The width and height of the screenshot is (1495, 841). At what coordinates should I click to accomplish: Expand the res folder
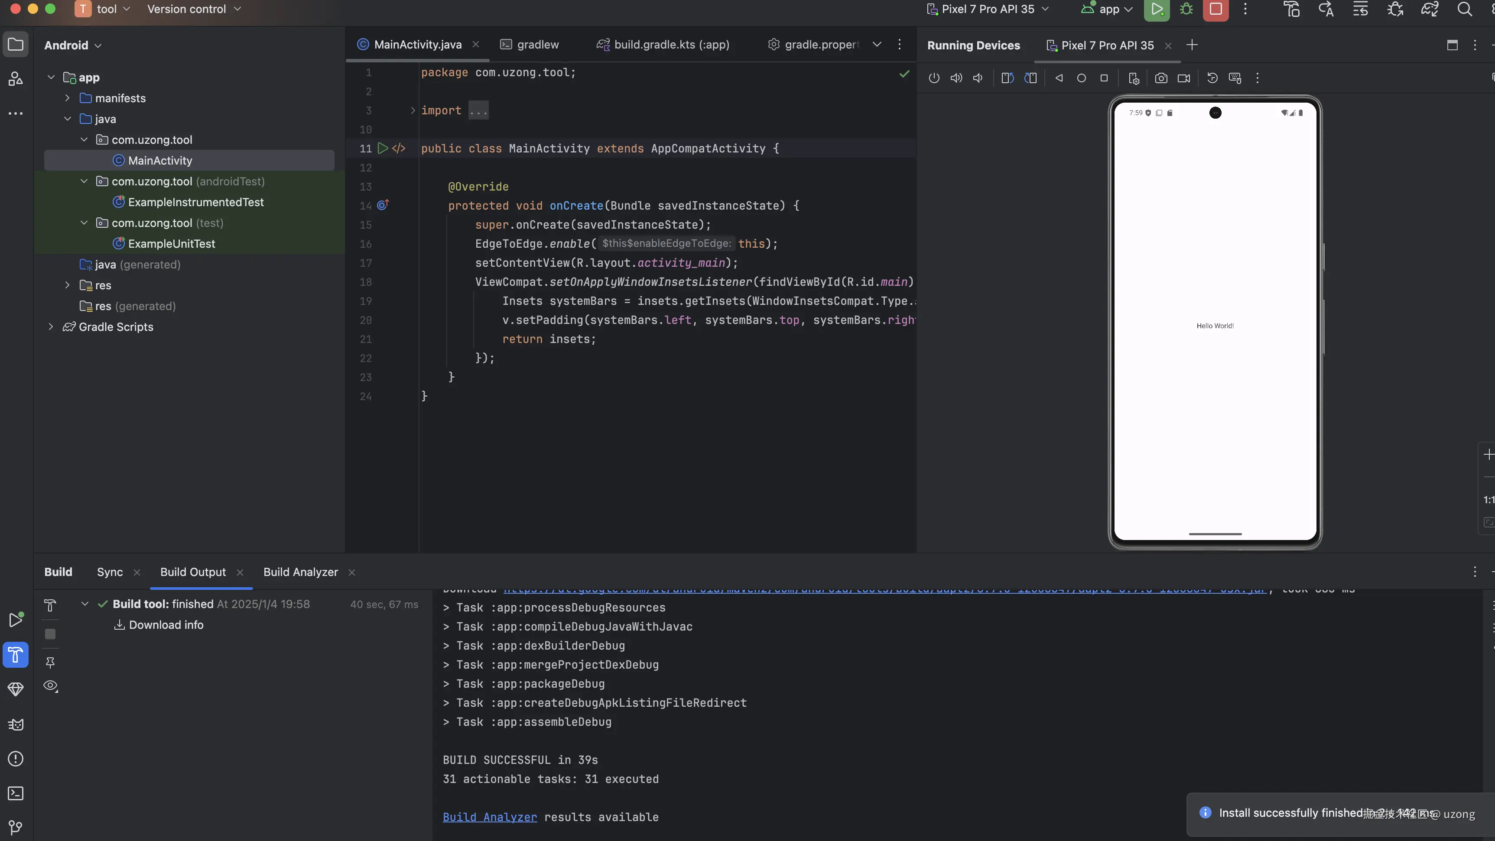[67, 285]
